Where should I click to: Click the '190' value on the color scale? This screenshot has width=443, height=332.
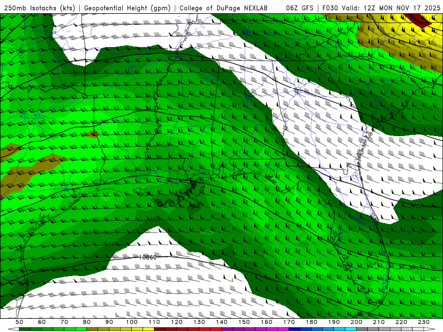tap(334, 322)
